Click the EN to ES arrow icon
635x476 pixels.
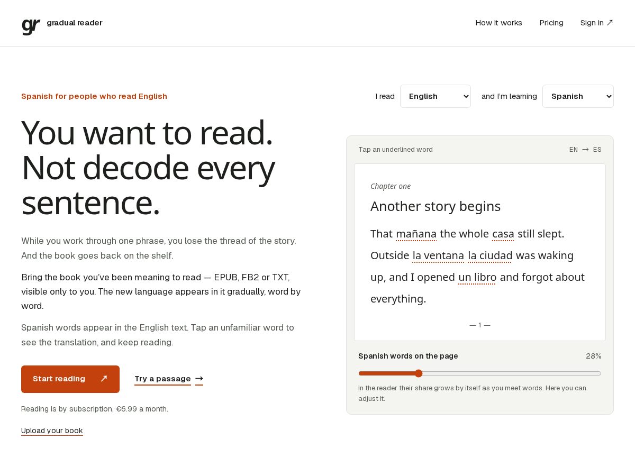pos(585,150)
